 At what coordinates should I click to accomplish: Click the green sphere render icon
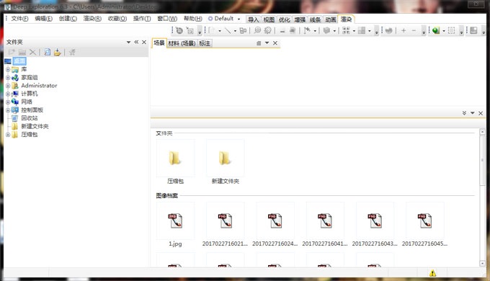[x=436, y=30]
